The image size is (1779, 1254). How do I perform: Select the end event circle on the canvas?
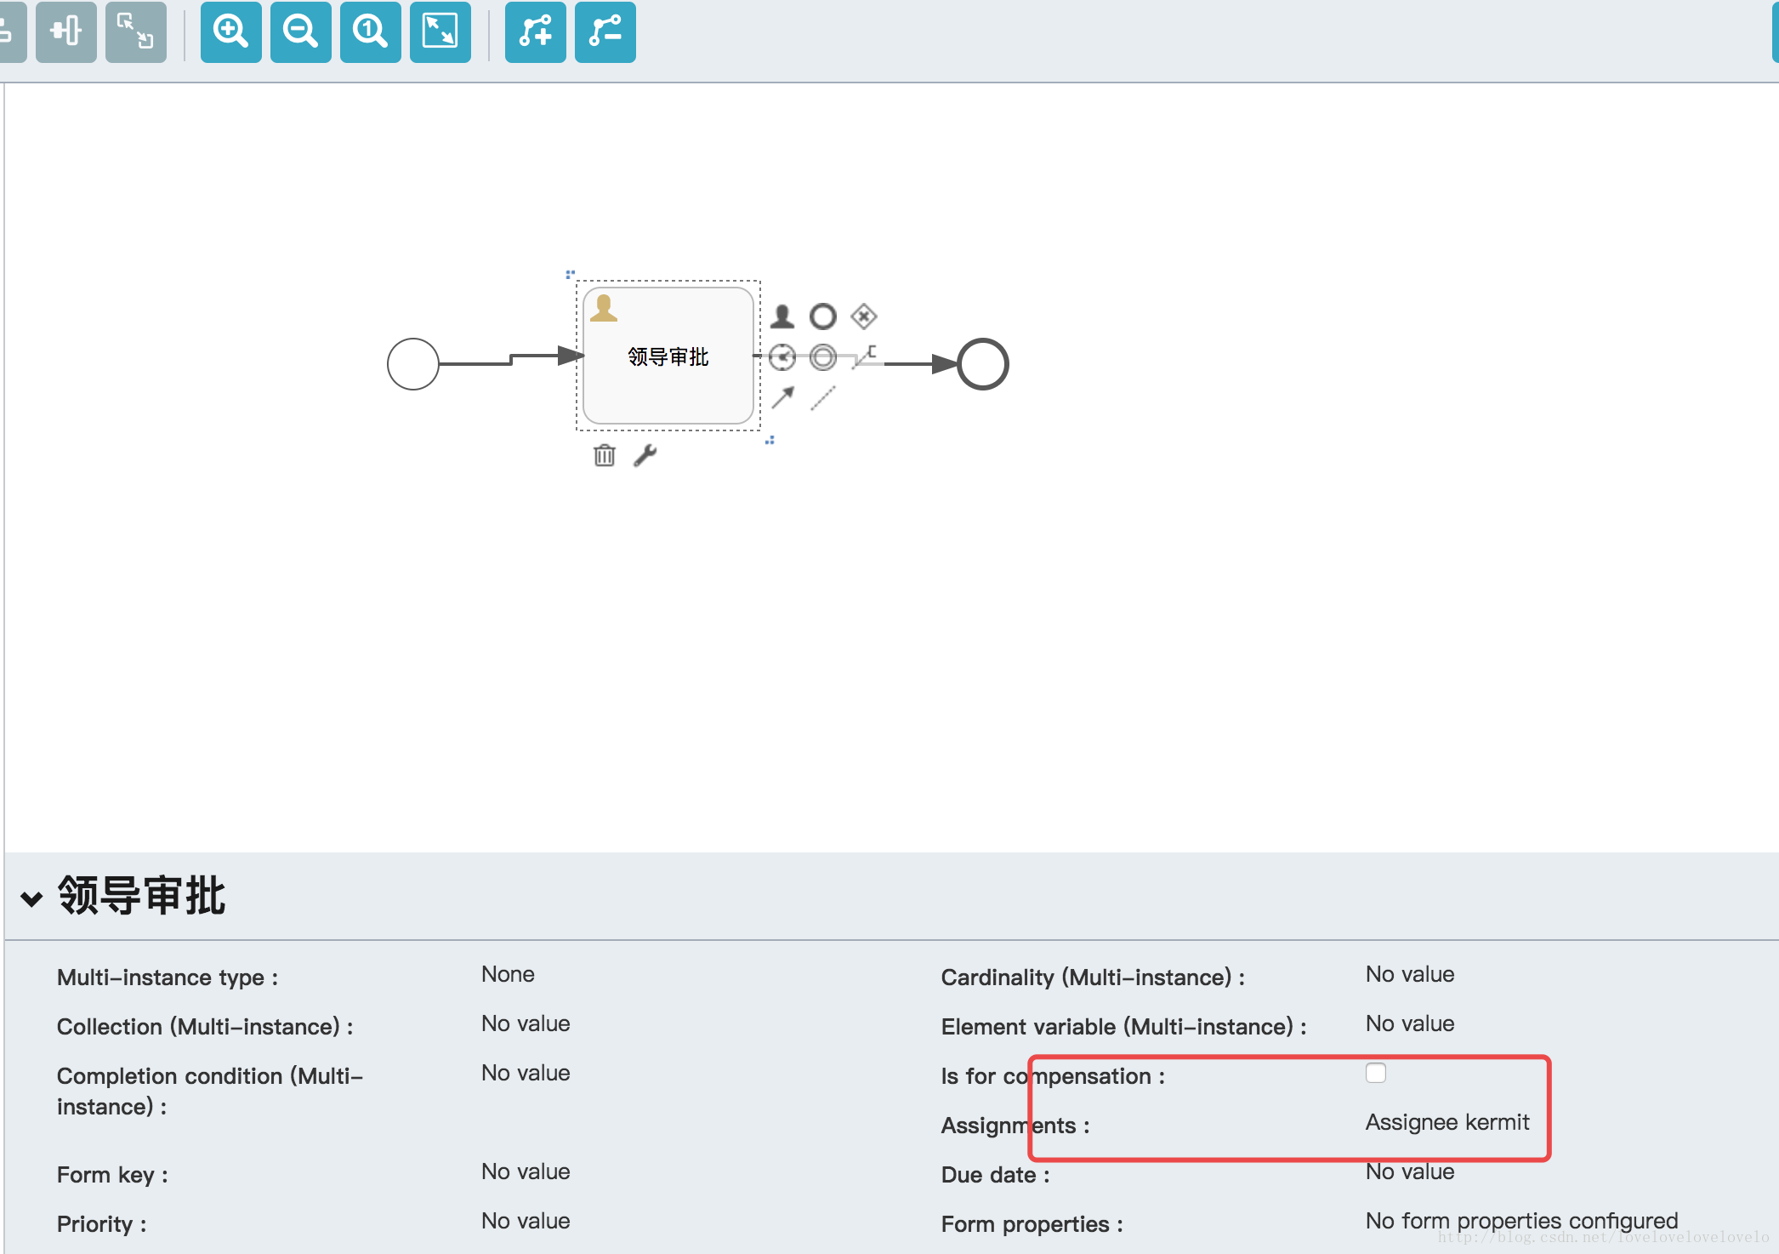pos(983,364)
